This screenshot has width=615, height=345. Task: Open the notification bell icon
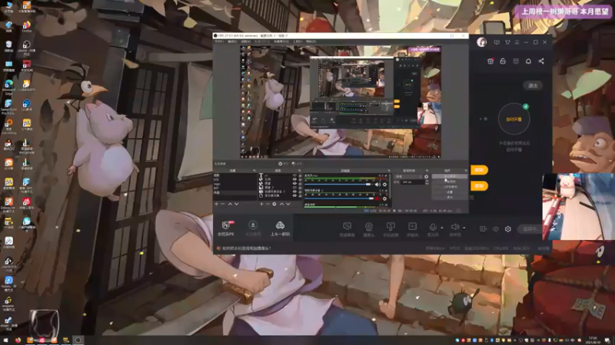tap(528, 61)
